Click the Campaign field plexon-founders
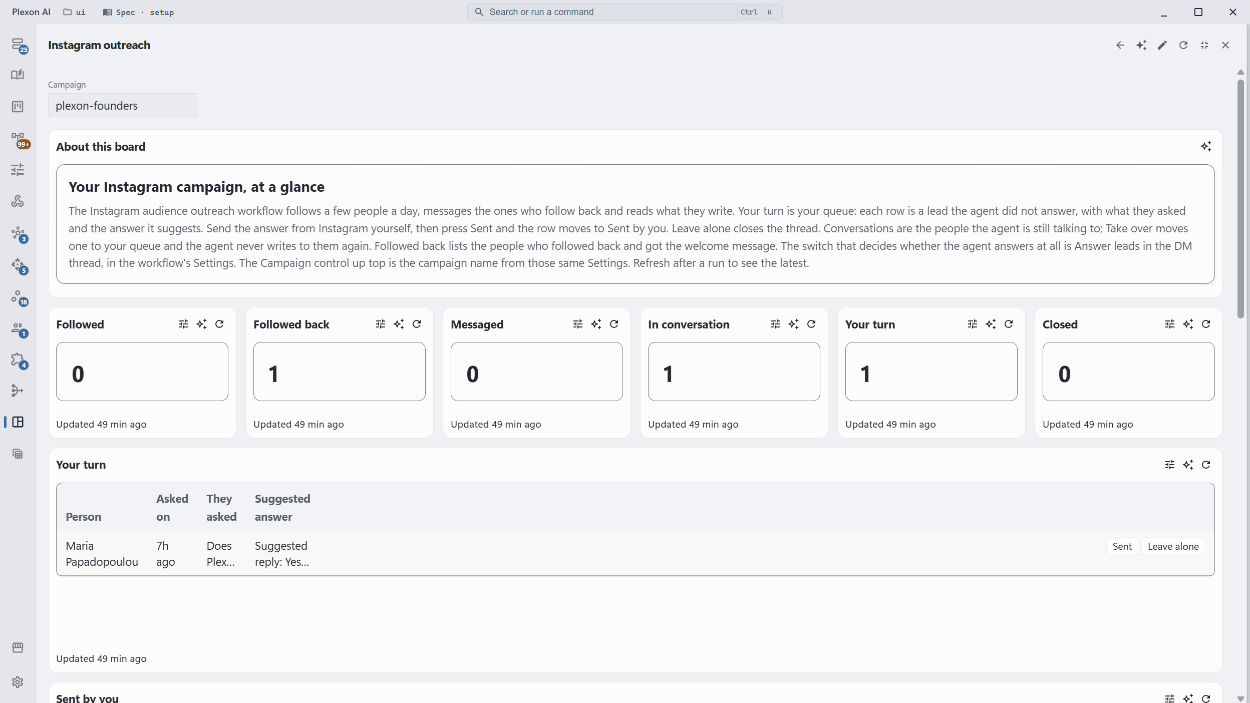This screenshot has height=703, width=1250. (123, 106)
